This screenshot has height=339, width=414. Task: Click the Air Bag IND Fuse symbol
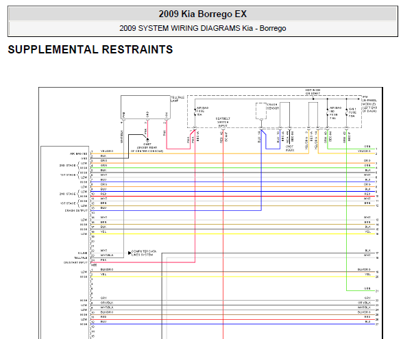(x=328, y=112)
